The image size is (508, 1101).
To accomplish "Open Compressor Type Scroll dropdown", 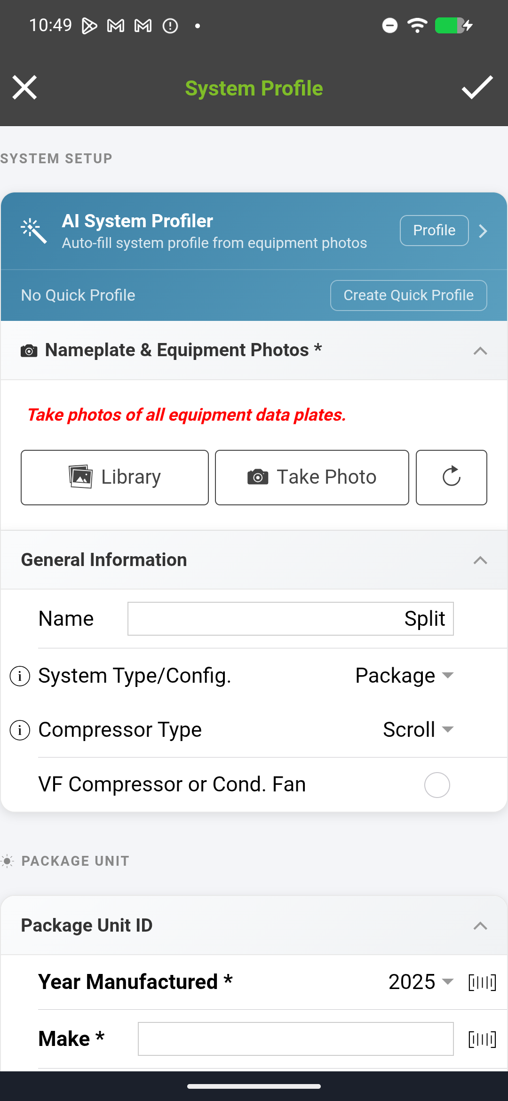I will click(418, 730).
